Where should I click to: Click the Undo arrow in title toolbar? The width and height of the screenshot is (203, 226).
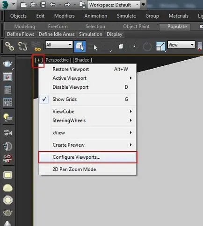53,5
